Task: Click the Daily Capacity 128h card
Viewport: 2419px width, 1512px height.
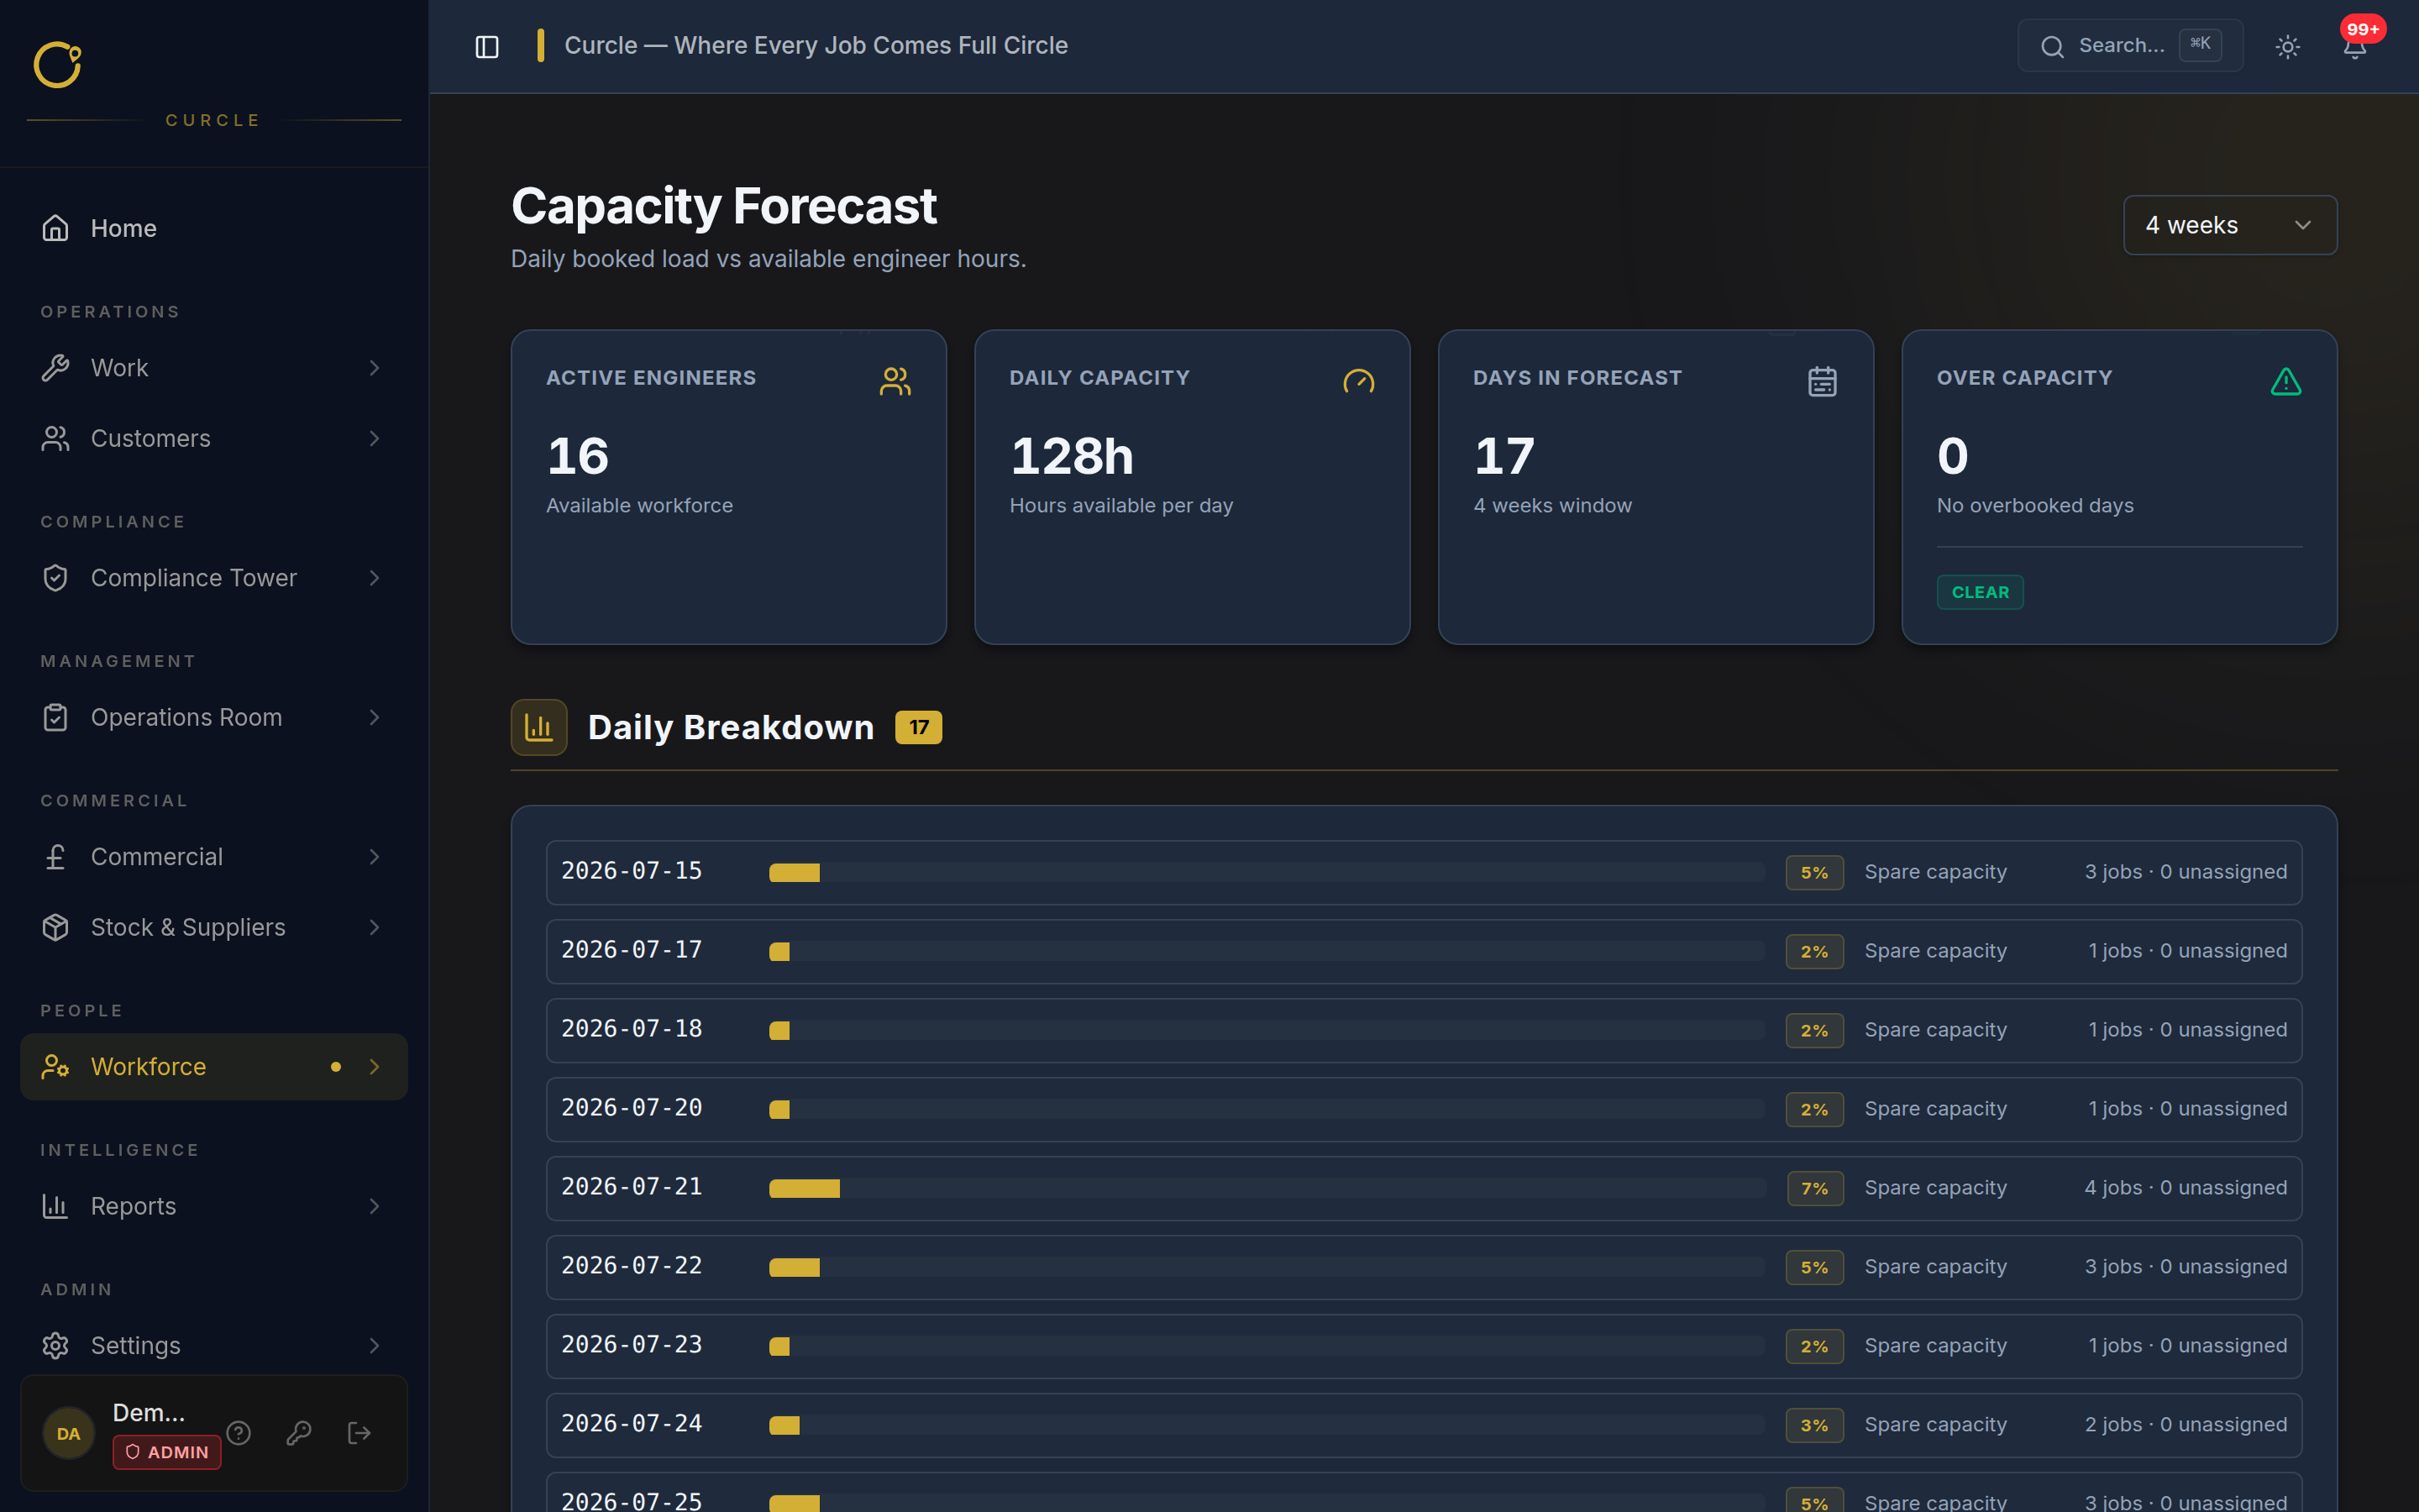Action: 1193,487
